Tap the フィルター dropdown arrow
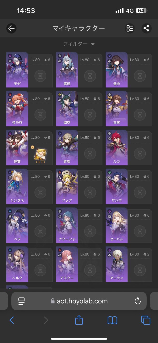Image resolution: width=158 pixels, height=343 pixels. click(x=93, y=44)
